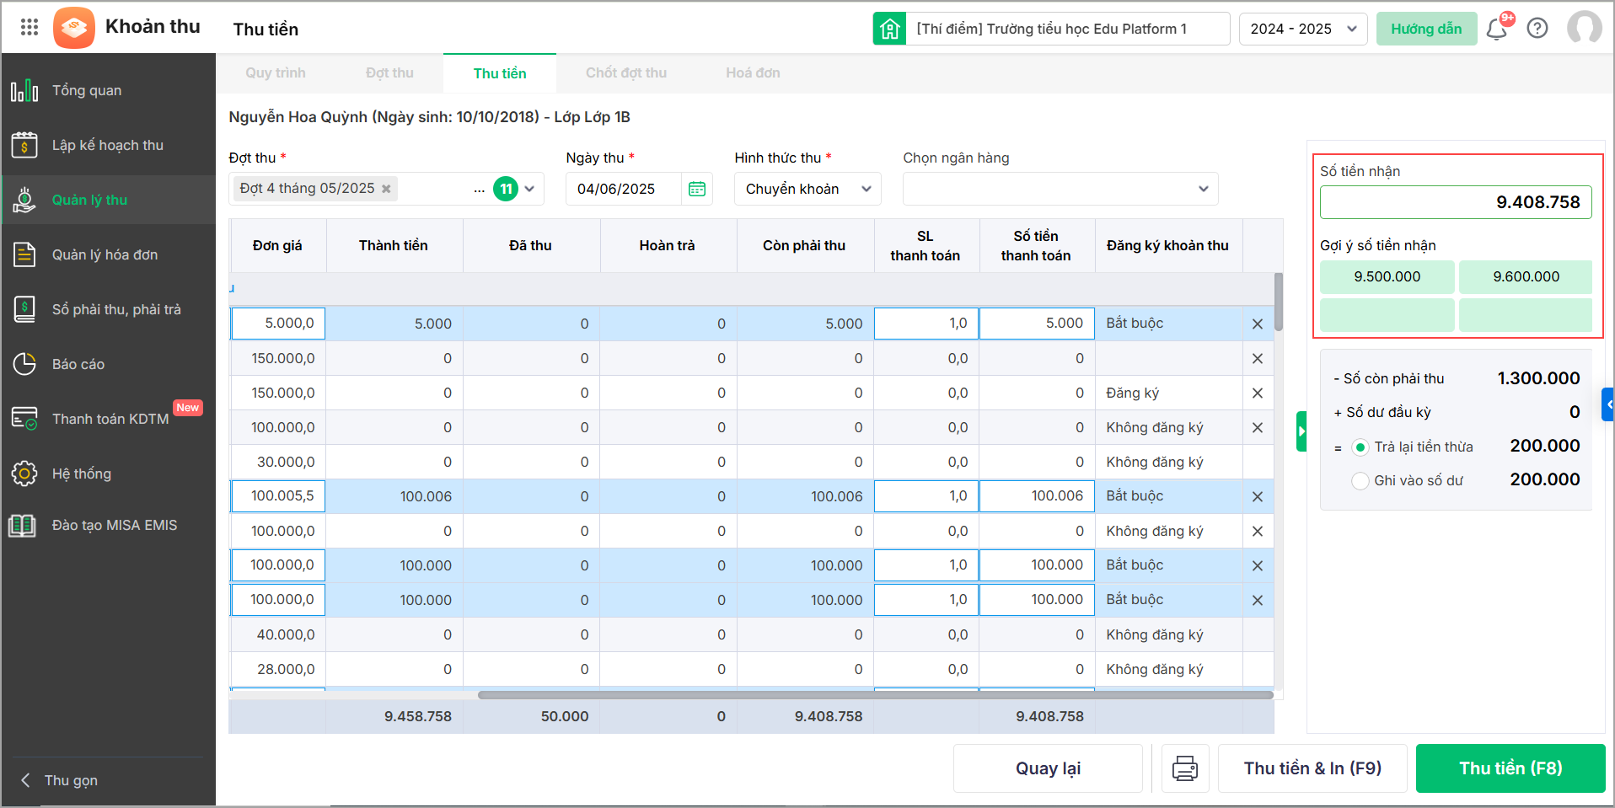Select the Ghi vào số dư option
This screenshot has height=808, width=1615.
click(x=1360, y=481)
